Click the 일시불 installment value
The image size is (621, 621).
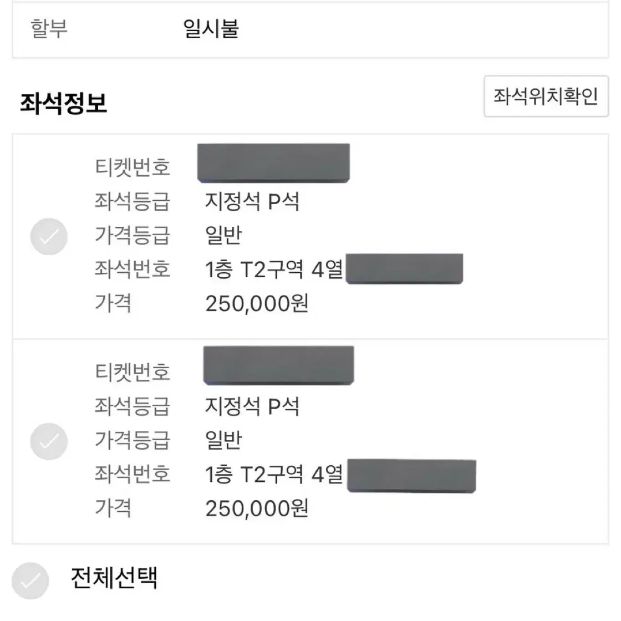pos(211,28)
